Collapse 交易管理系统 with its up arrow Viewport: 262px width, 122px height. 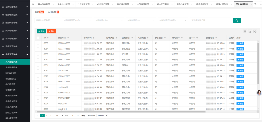pos(27,54)
